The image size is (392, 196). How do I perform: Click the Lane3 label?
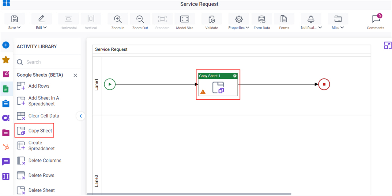tap(96, 181)
